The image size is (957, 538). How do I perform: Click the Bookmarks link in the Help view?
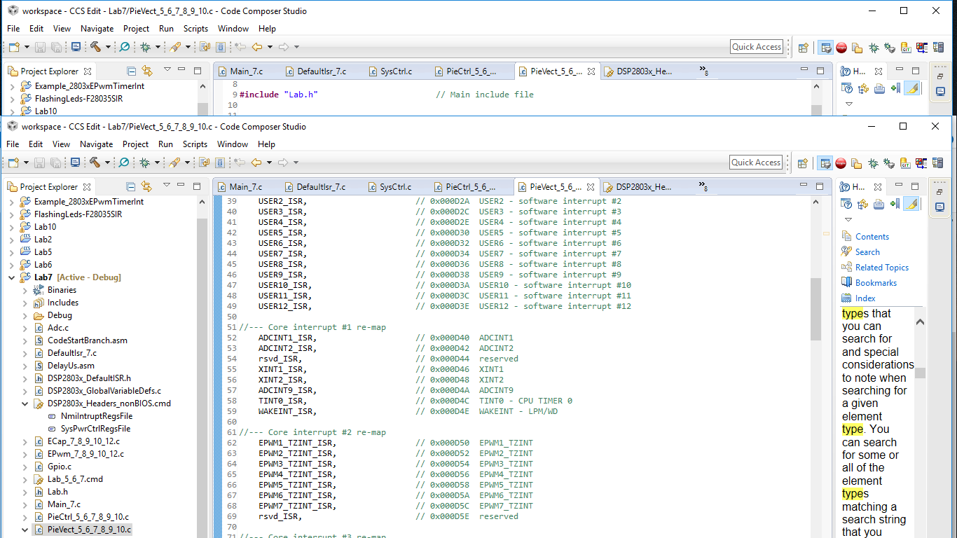click(876, 283)
